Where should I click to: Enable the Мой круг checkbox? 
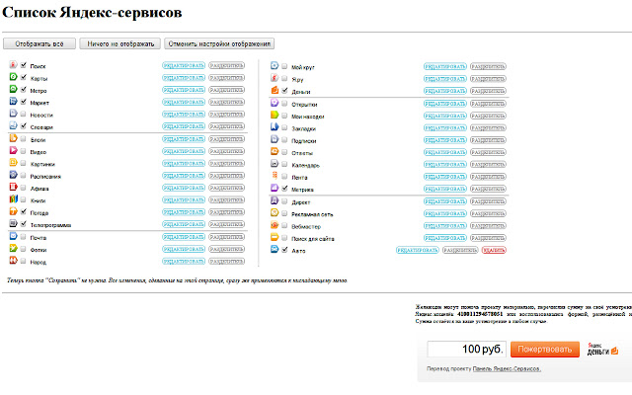284,66
